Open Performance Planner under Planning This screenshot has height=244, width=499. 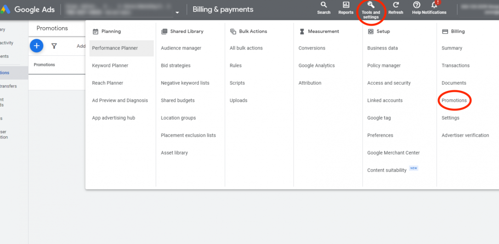coord(114,48)
